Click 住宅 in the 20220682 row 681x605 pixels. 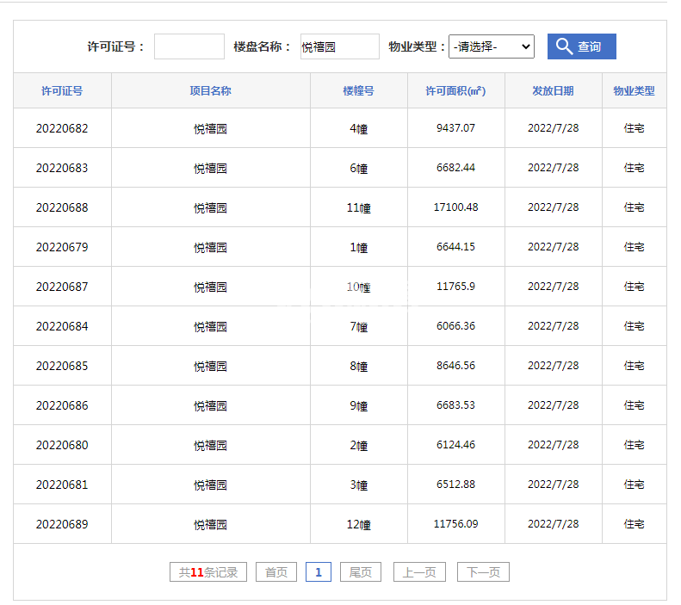[x=634, y=128]
